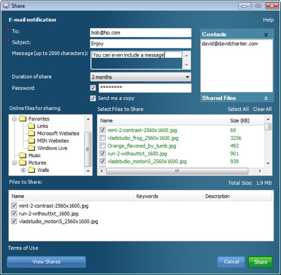Click the Select All link
Screen dimensions: 281x275
(238, 109)
